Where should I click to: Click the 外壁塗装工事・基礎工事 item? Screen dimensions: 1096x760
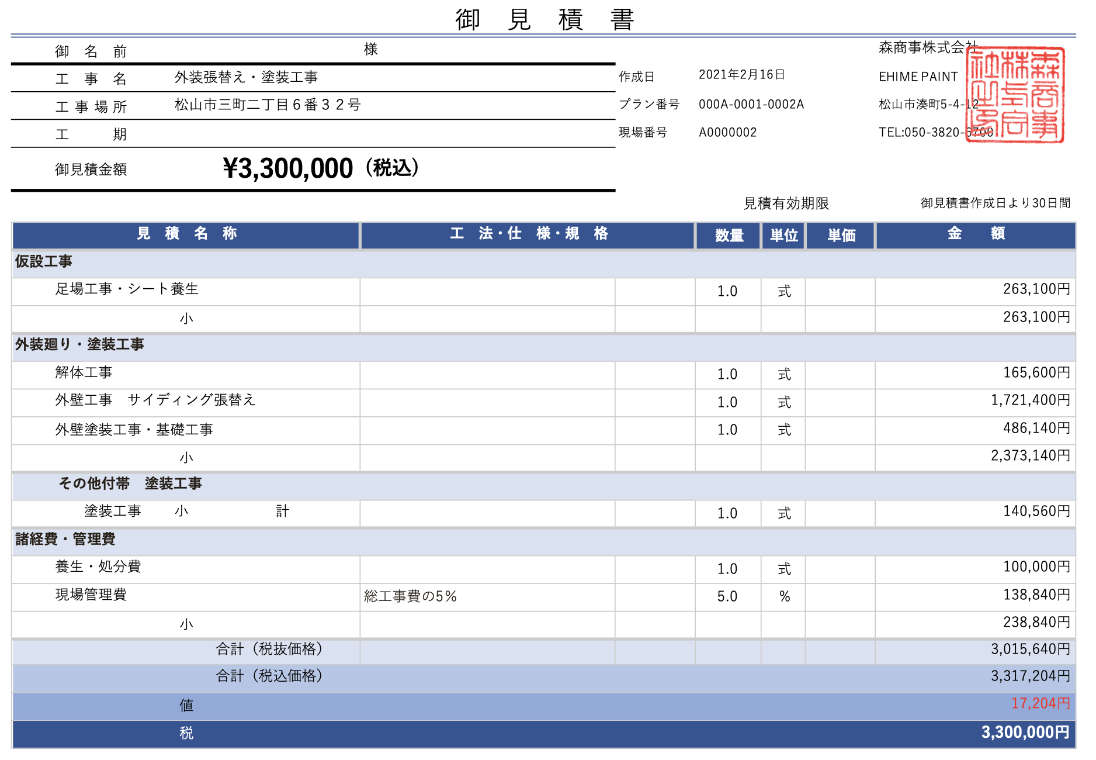pyautogui.click(x=134, y=430)
